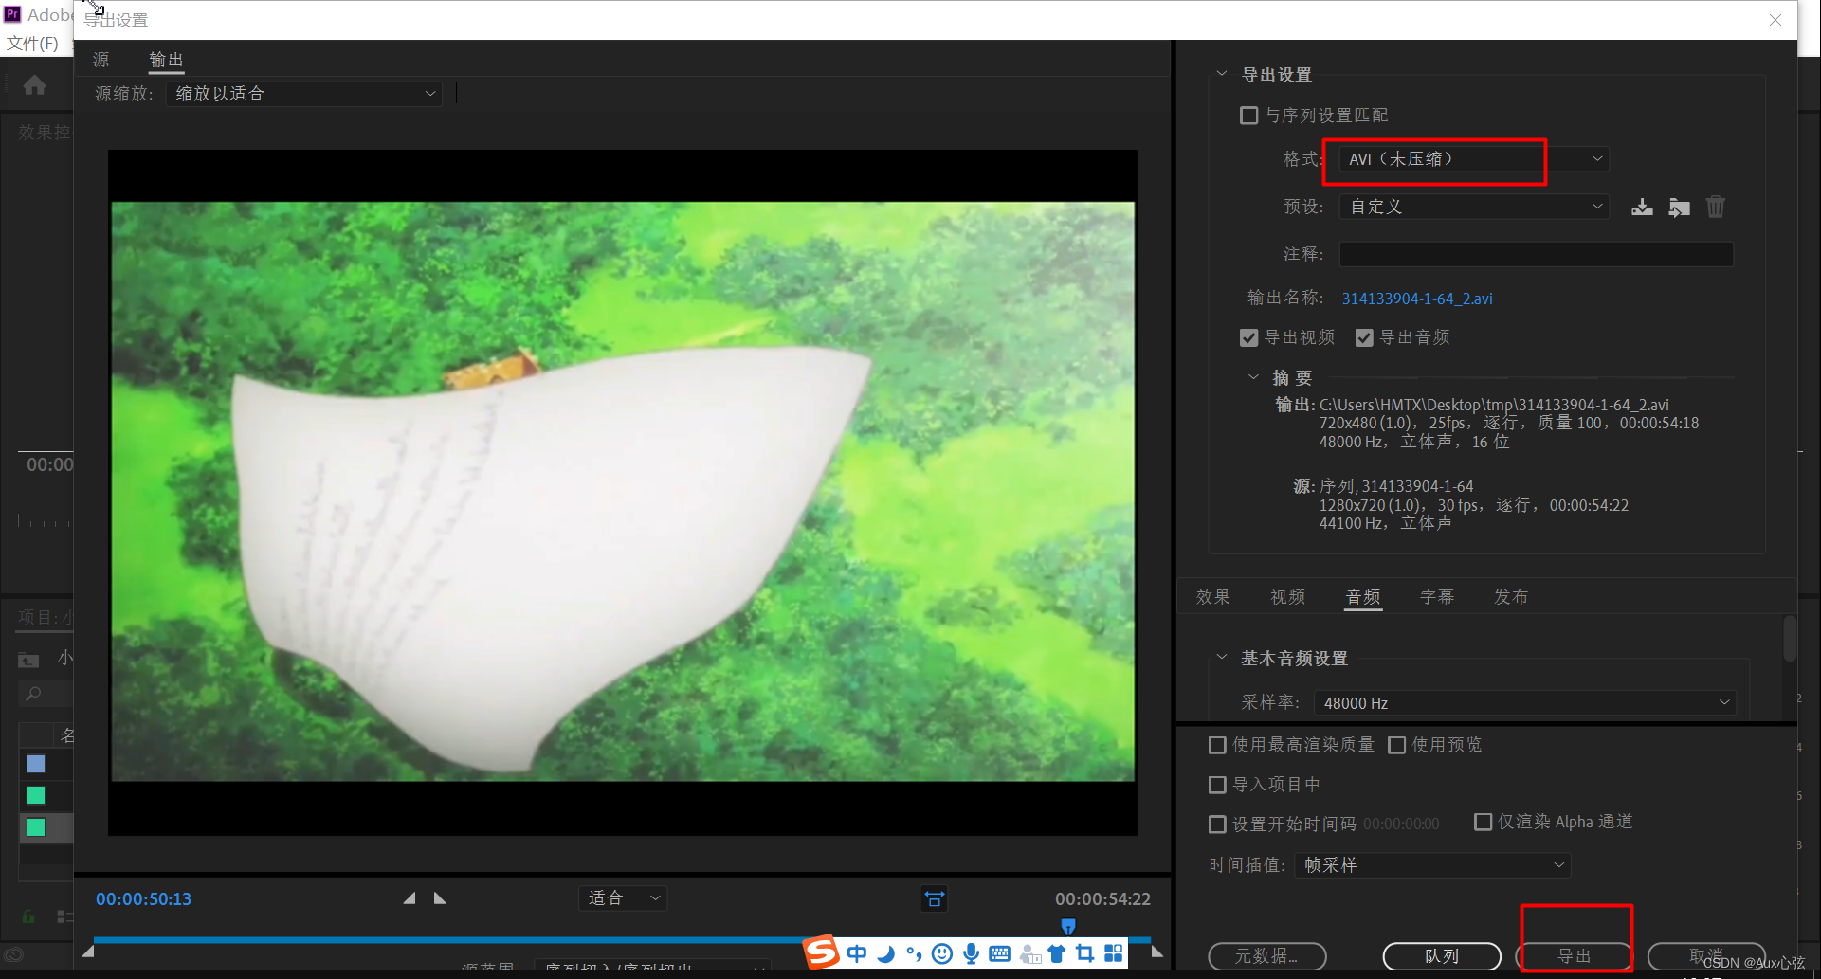This screenshot has width=1821, height=979.
Task: Switch to the 源 tab
Action: coord(101,60)
